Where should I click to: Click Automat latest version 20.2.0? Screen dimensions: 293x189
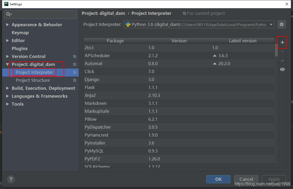[224, 64]
